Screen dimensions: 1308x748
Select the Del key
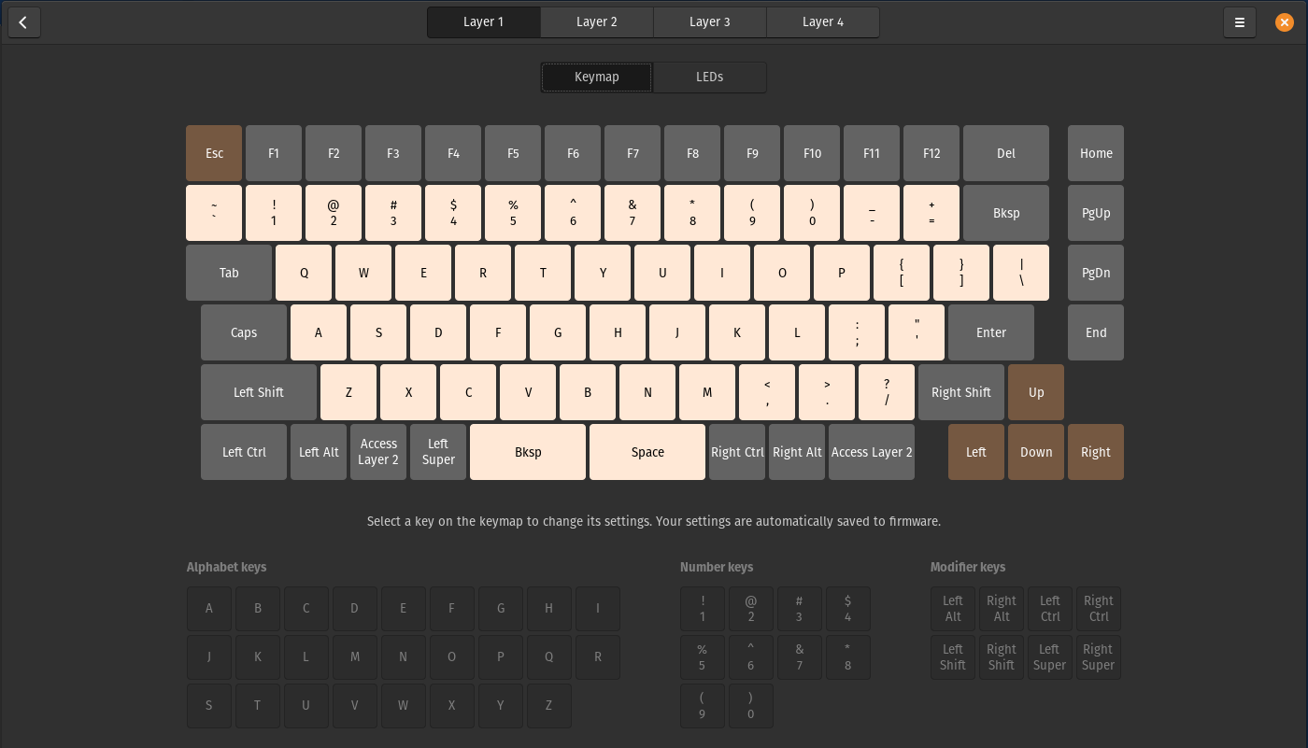1006,152
